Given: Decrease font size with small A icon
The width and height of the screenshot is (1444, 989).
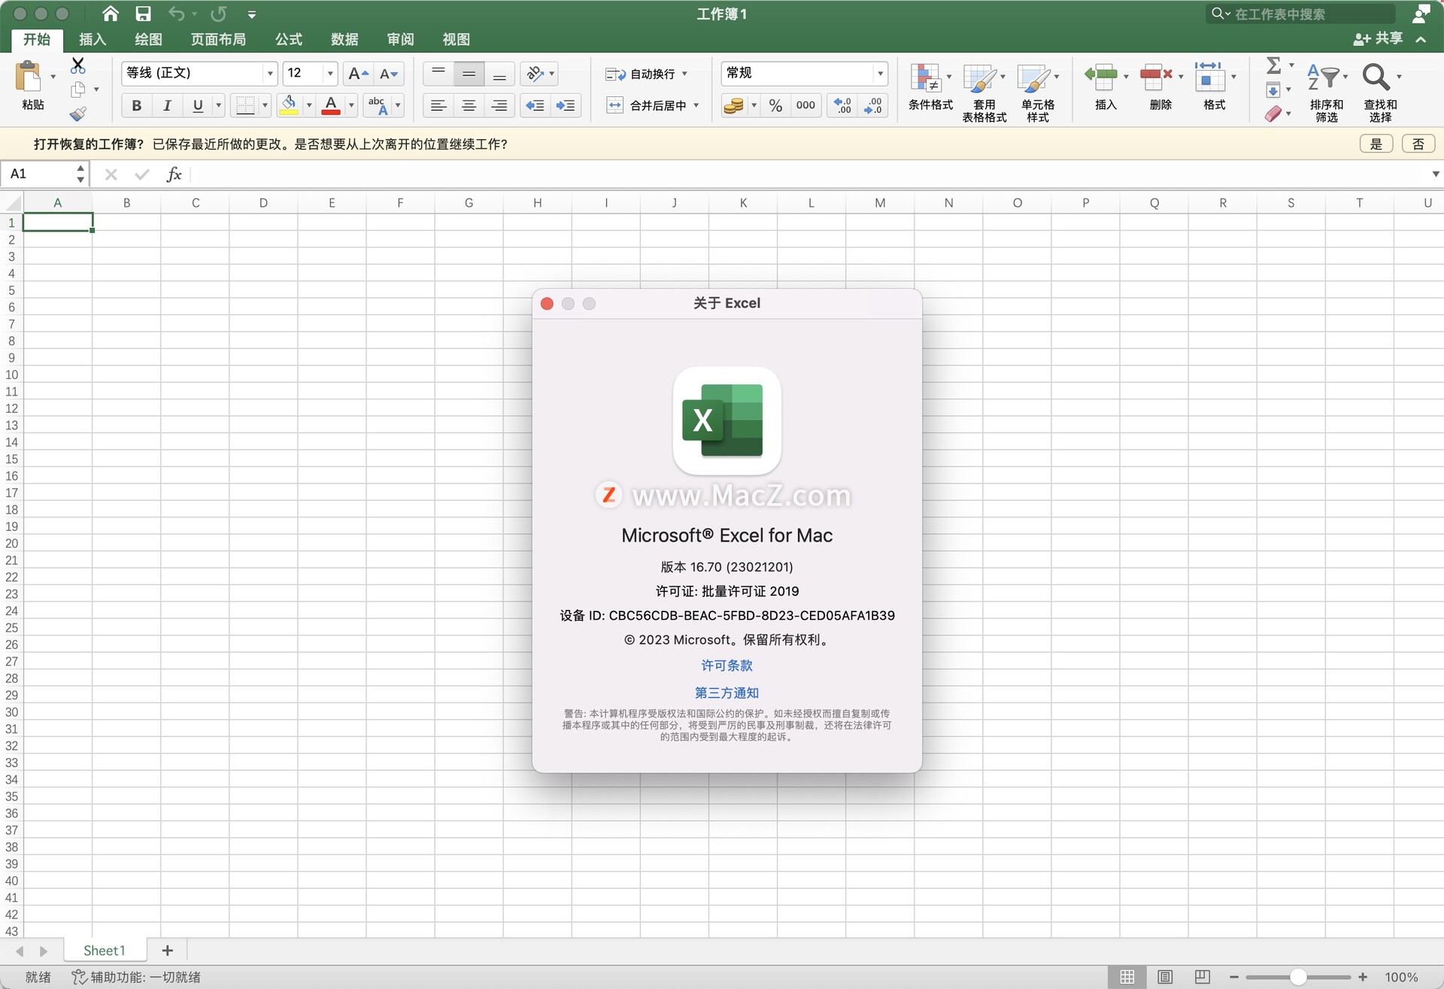Looking at the screenshot, I should point(389,73).
